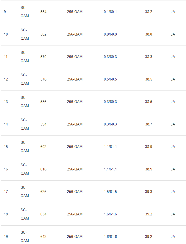Click frequency 634 in row 18
The width and height of the screenshot is (186, 244).
coord(43,214)
